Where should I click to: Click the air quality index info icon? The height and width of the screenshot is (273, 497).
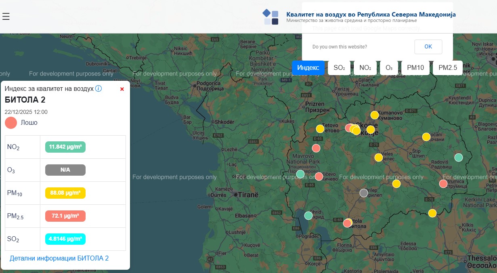click(x=99, y=88)
